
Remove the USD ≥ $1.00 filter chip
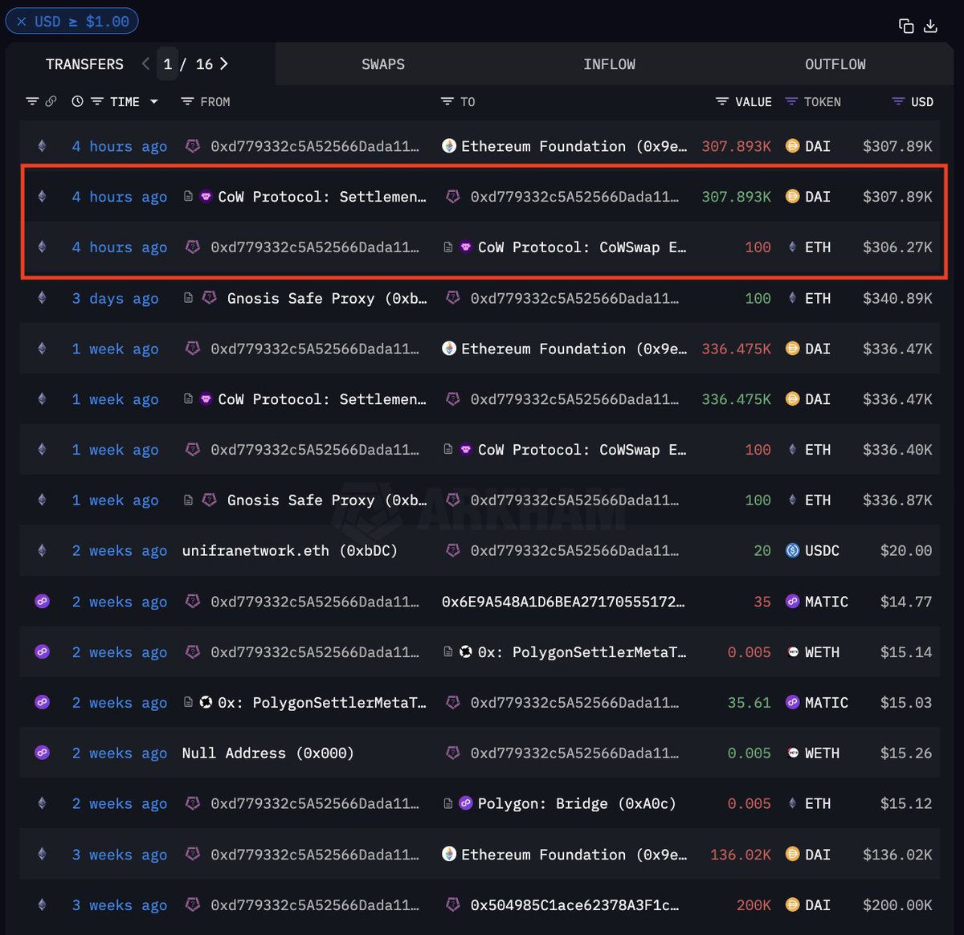[x=22, y=22]
